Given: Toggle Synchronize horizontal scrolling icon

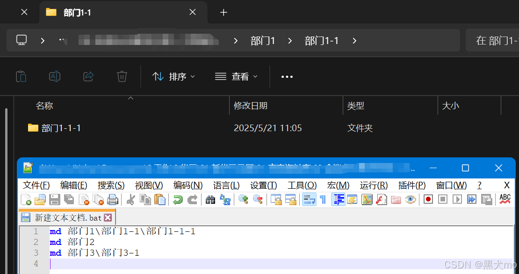Looking at the screenshot, I should 291,200.
